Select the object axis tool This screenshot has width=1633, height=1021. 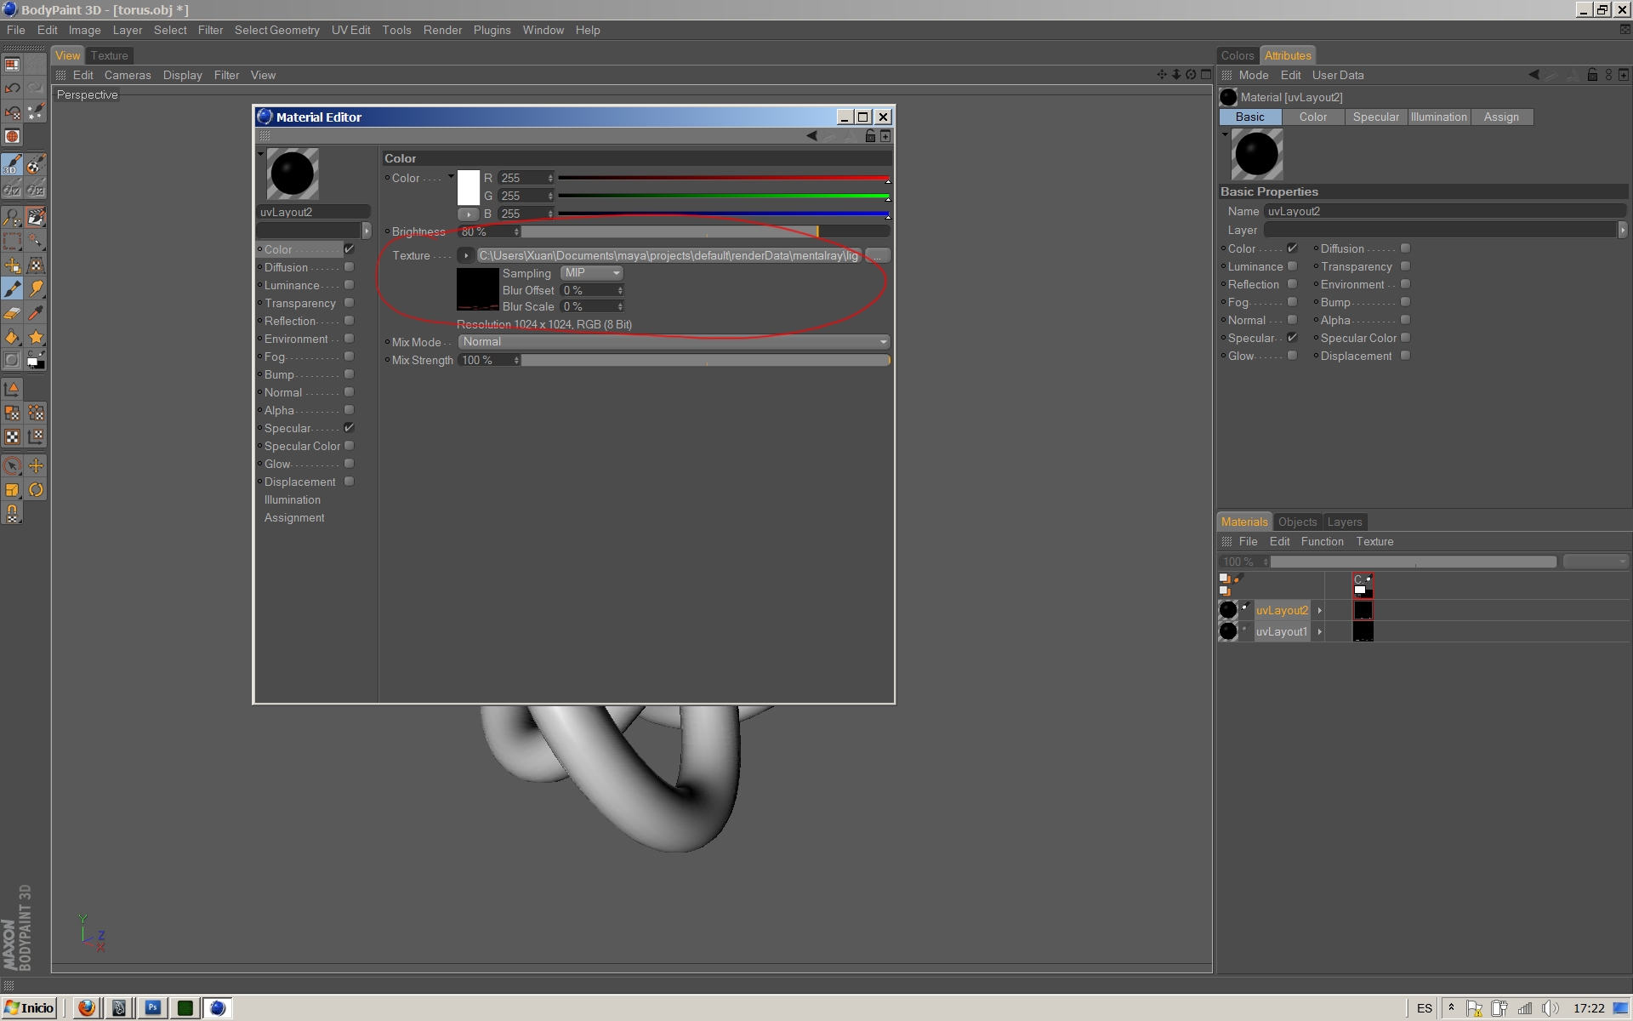[12, 389]
